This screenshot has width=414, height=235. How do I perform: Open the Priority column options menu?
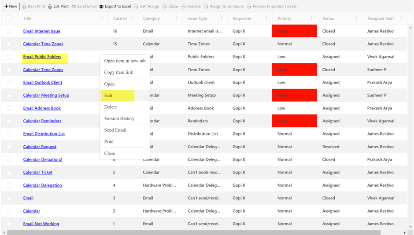click(x=311, y=18)
